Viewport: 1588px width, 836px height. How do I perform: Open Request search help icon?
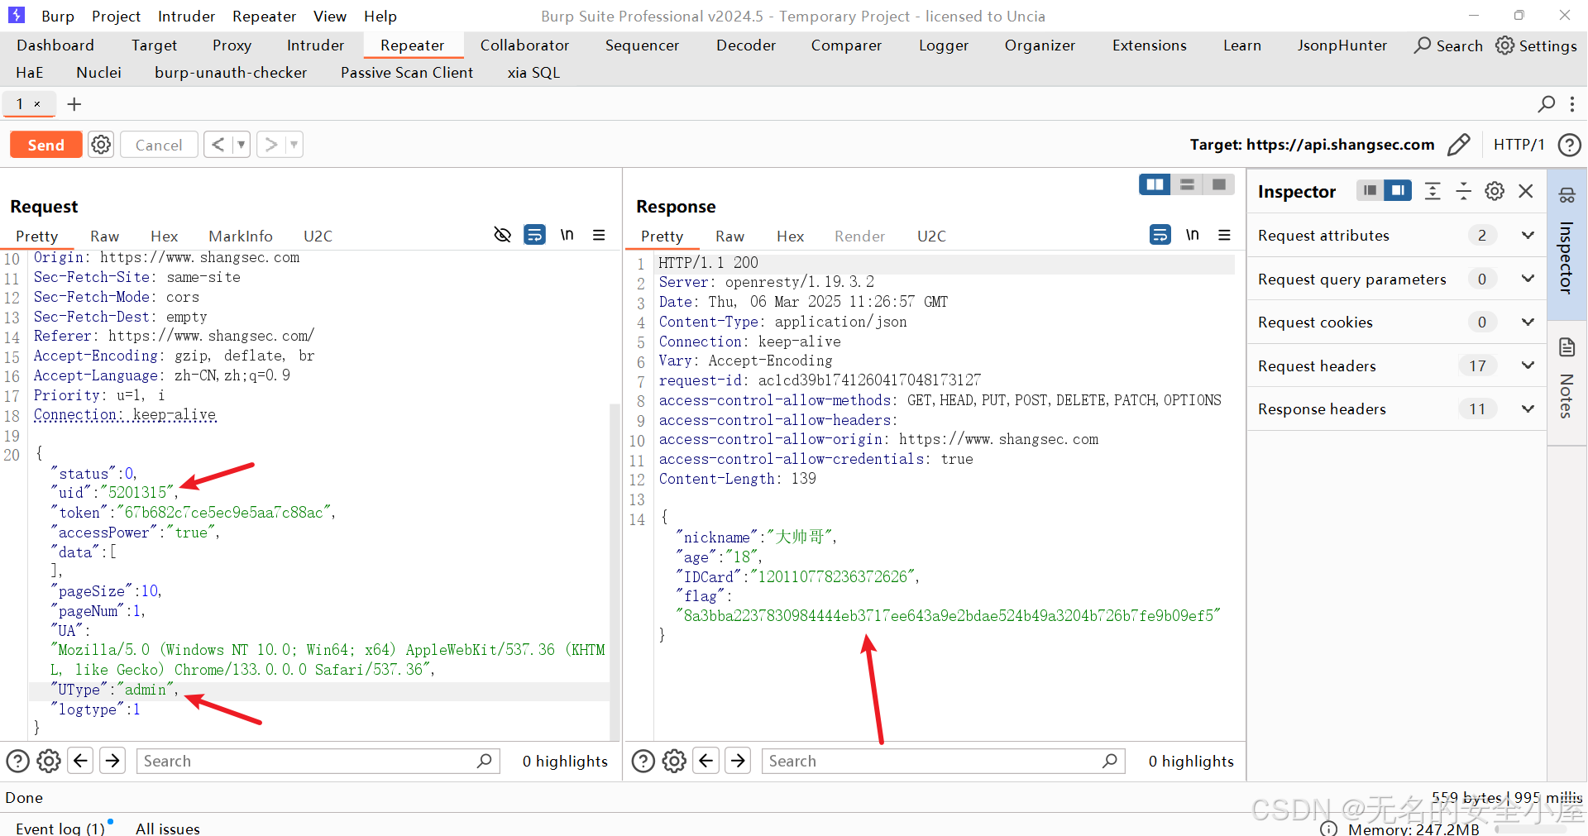[17, 761]
